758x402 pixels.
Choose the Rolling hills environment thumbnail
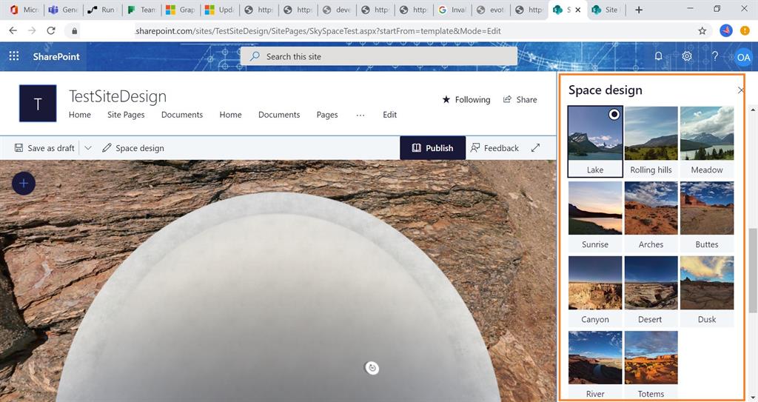point(651,141)
